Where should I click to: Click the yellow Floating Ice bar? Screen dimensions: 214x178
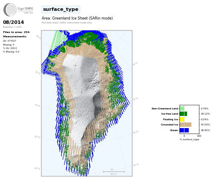[182, 119]
